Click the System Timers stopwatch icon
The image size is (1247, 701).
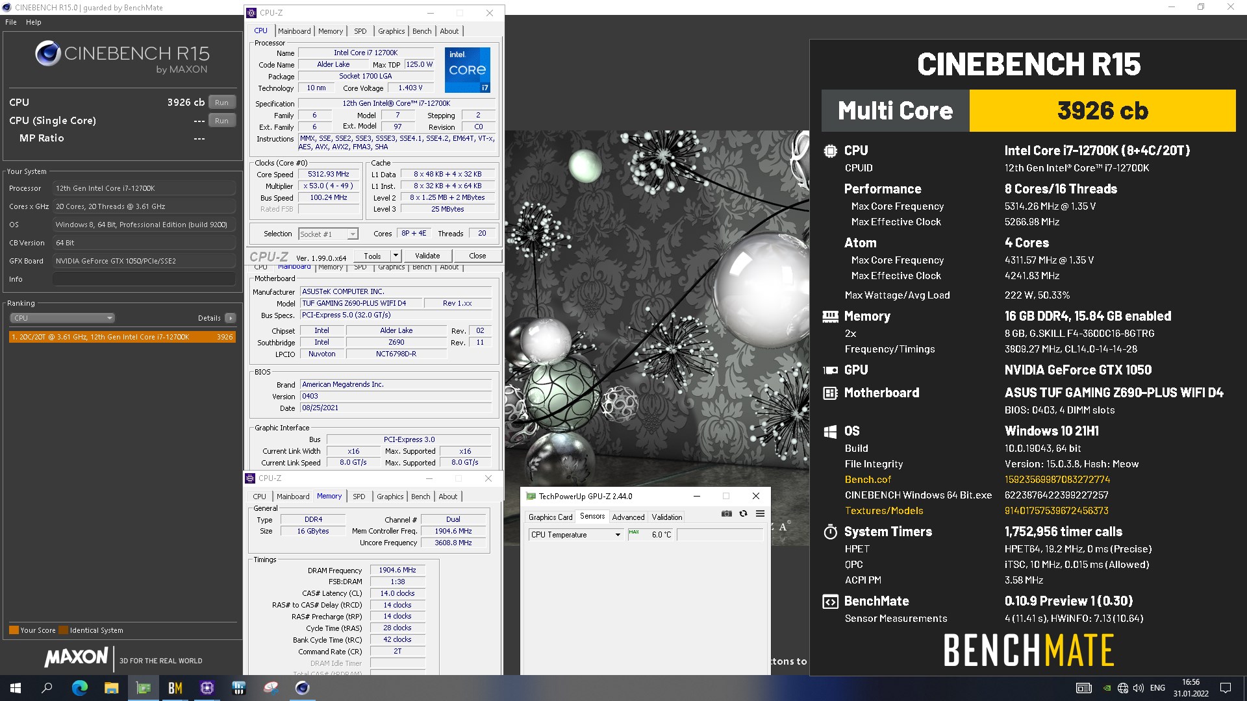pos(830,532)
